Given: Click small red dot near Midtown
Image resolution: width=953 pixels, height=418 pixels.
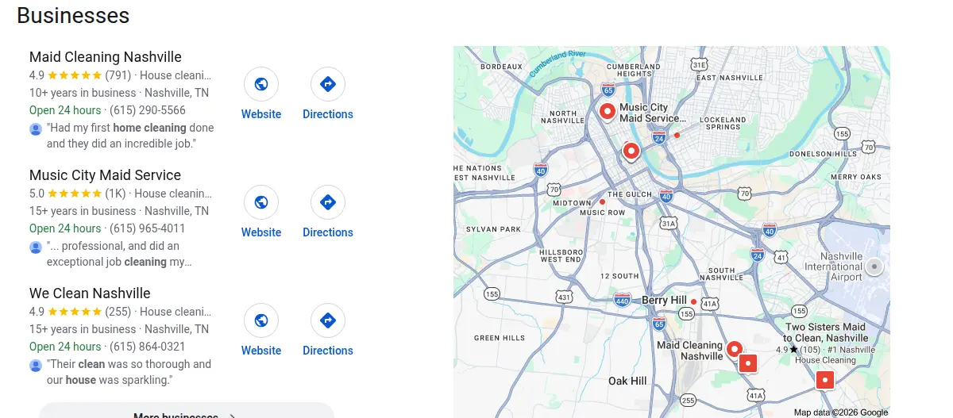Looking at the screenshot, I should point(602,202).
